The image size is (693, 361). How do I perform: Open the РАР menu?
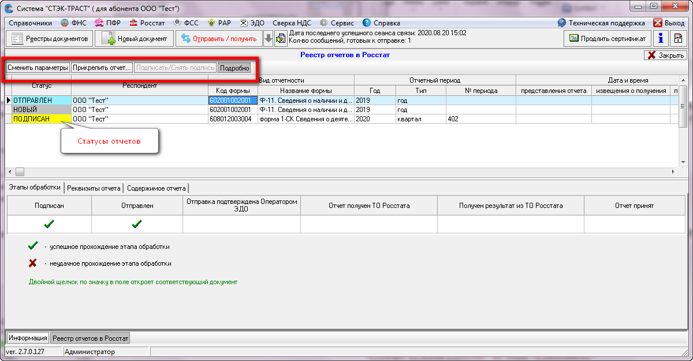[x=219, y=23]
